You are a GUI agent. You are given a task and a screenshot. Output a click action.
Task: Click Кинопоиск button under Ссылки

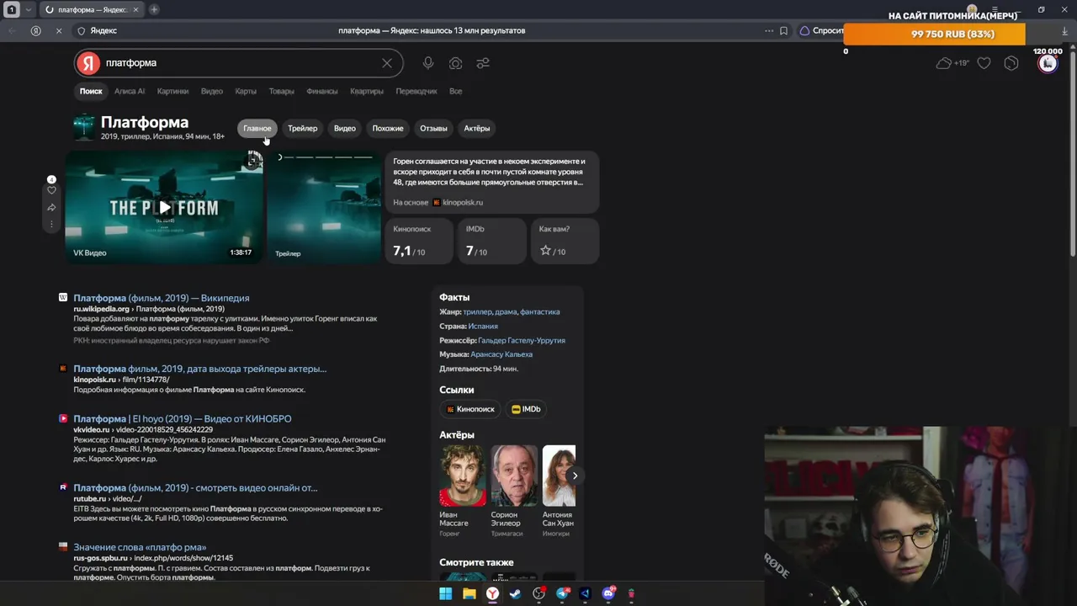click(470, 409)
